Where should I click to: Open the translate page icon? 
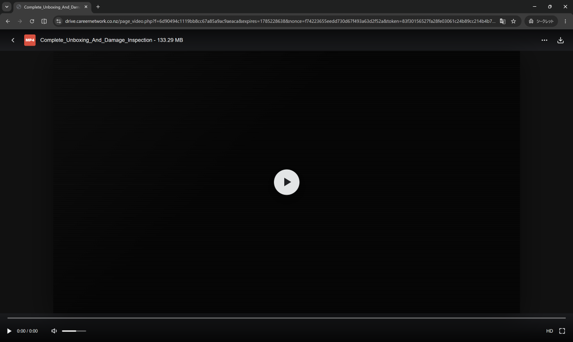[x=503, y=21]
